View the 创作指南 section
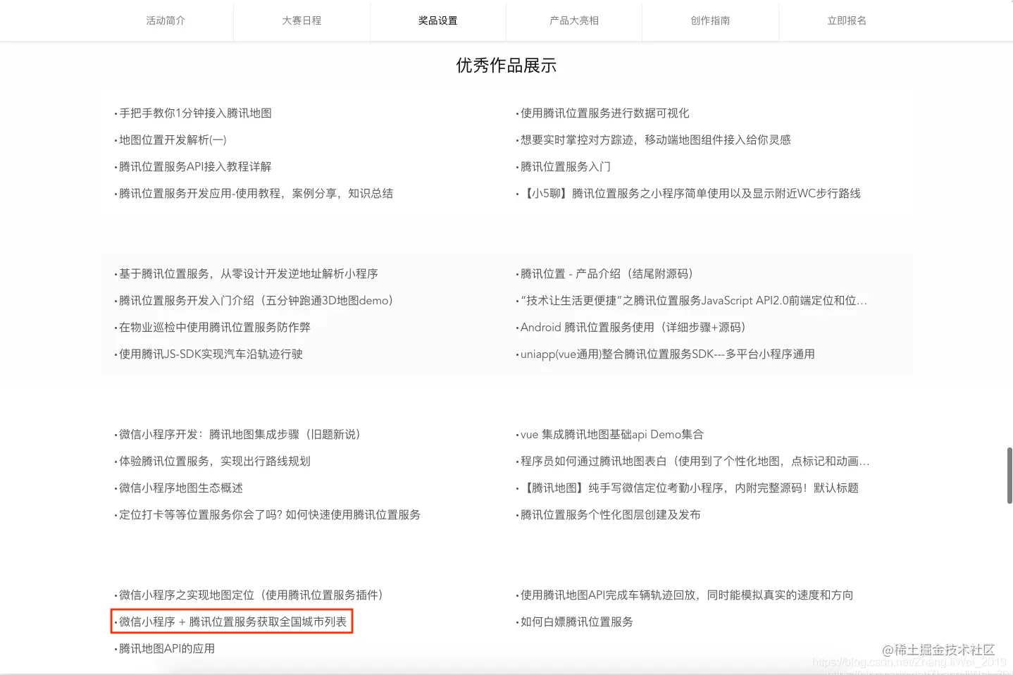Screen dimensions: 1013x675 pos(710,20)
